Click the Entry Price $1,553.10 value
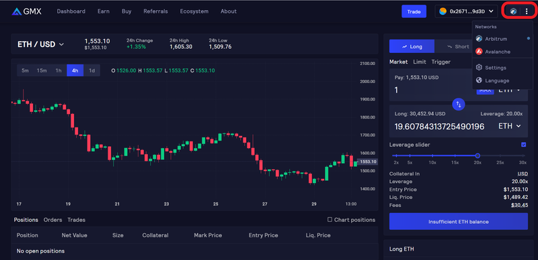This screenshot has height=260, width=538. [516, 190]
